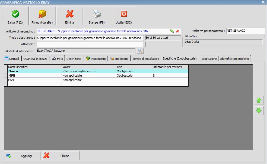The height and width of the screenshot is (164, 267).
Task: Select the Identificatori prodotto tab
Action: [234, 58]
